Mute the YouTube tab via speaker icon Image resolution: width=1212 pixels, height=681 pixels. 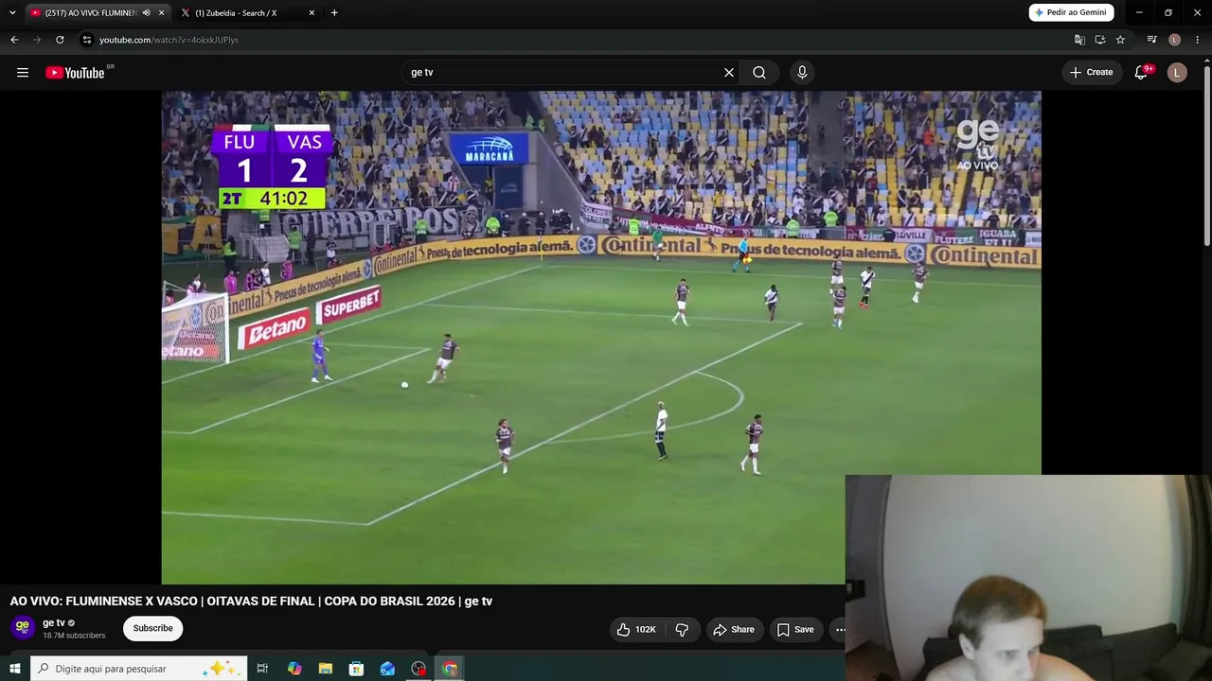[146, 13]
